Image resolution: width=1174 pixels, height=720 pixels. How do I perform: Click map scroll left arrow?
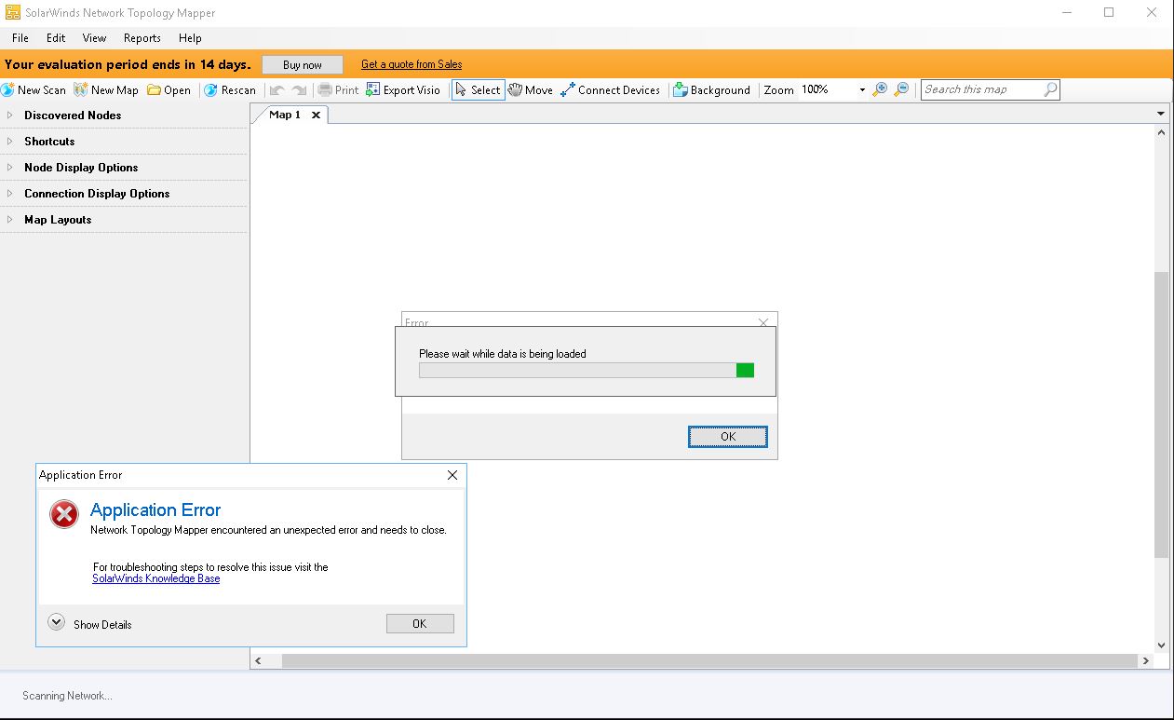(259, 660)
